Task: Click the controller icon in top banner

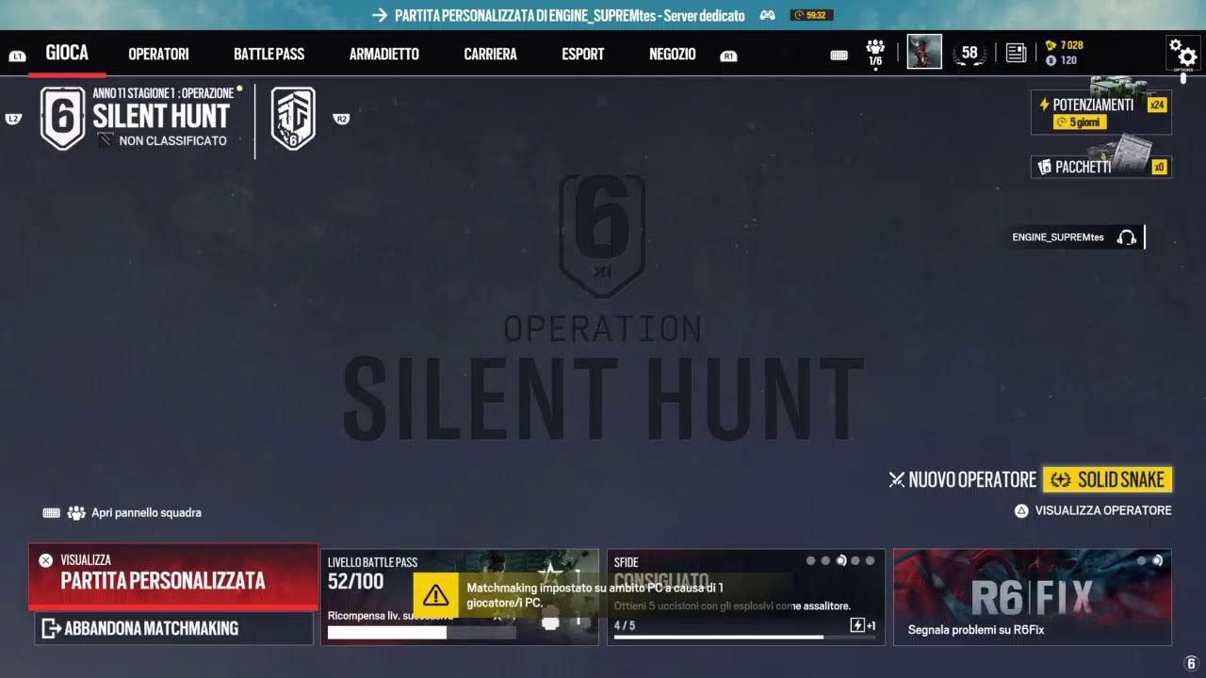Action: pos(768,15)
